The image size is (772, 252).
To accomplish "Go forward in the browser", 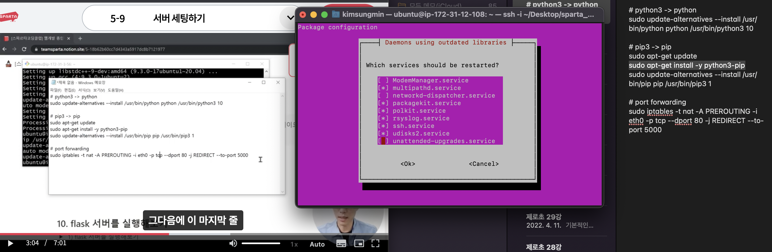I will [x=14, y=49].
